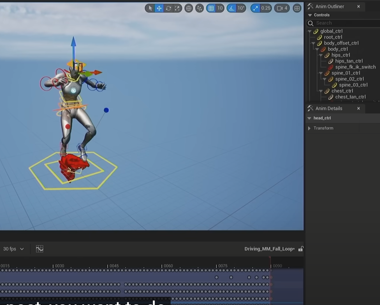Open rotation snap value 10°
380x305 pixels.
pos(241,8)
